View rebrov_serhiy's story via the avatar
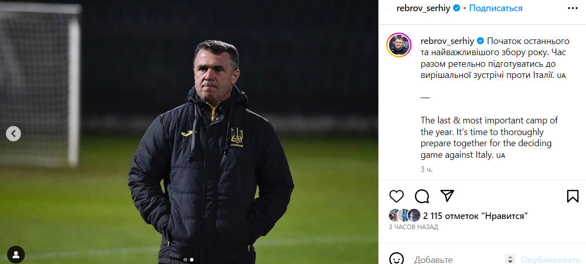586x264 pixels. 399,45
